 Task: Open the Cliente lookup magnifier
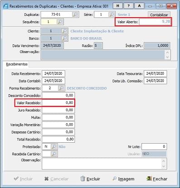64,31
